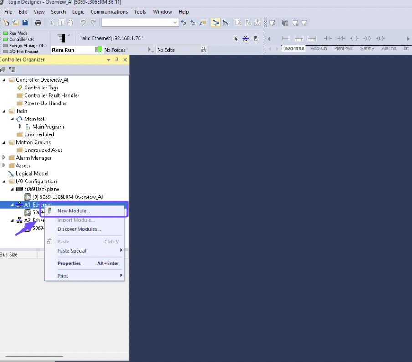
Task: Open the Communications menu
Action: pos(109,12)
